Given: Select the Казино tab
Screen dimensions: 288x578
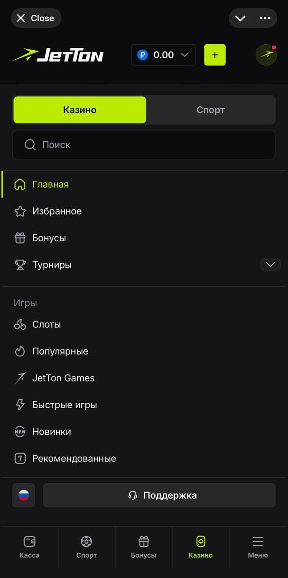Looking at the screenshot, I should tap(79, 110).
